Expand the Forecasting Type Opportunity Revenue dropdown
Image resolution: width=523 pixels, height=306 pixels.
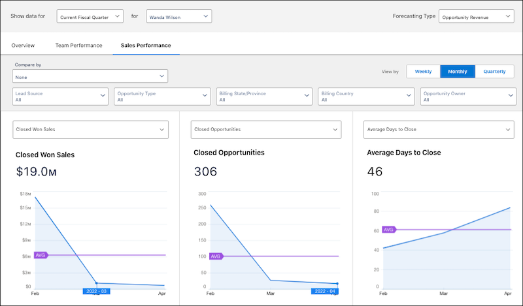pos(477,16)
